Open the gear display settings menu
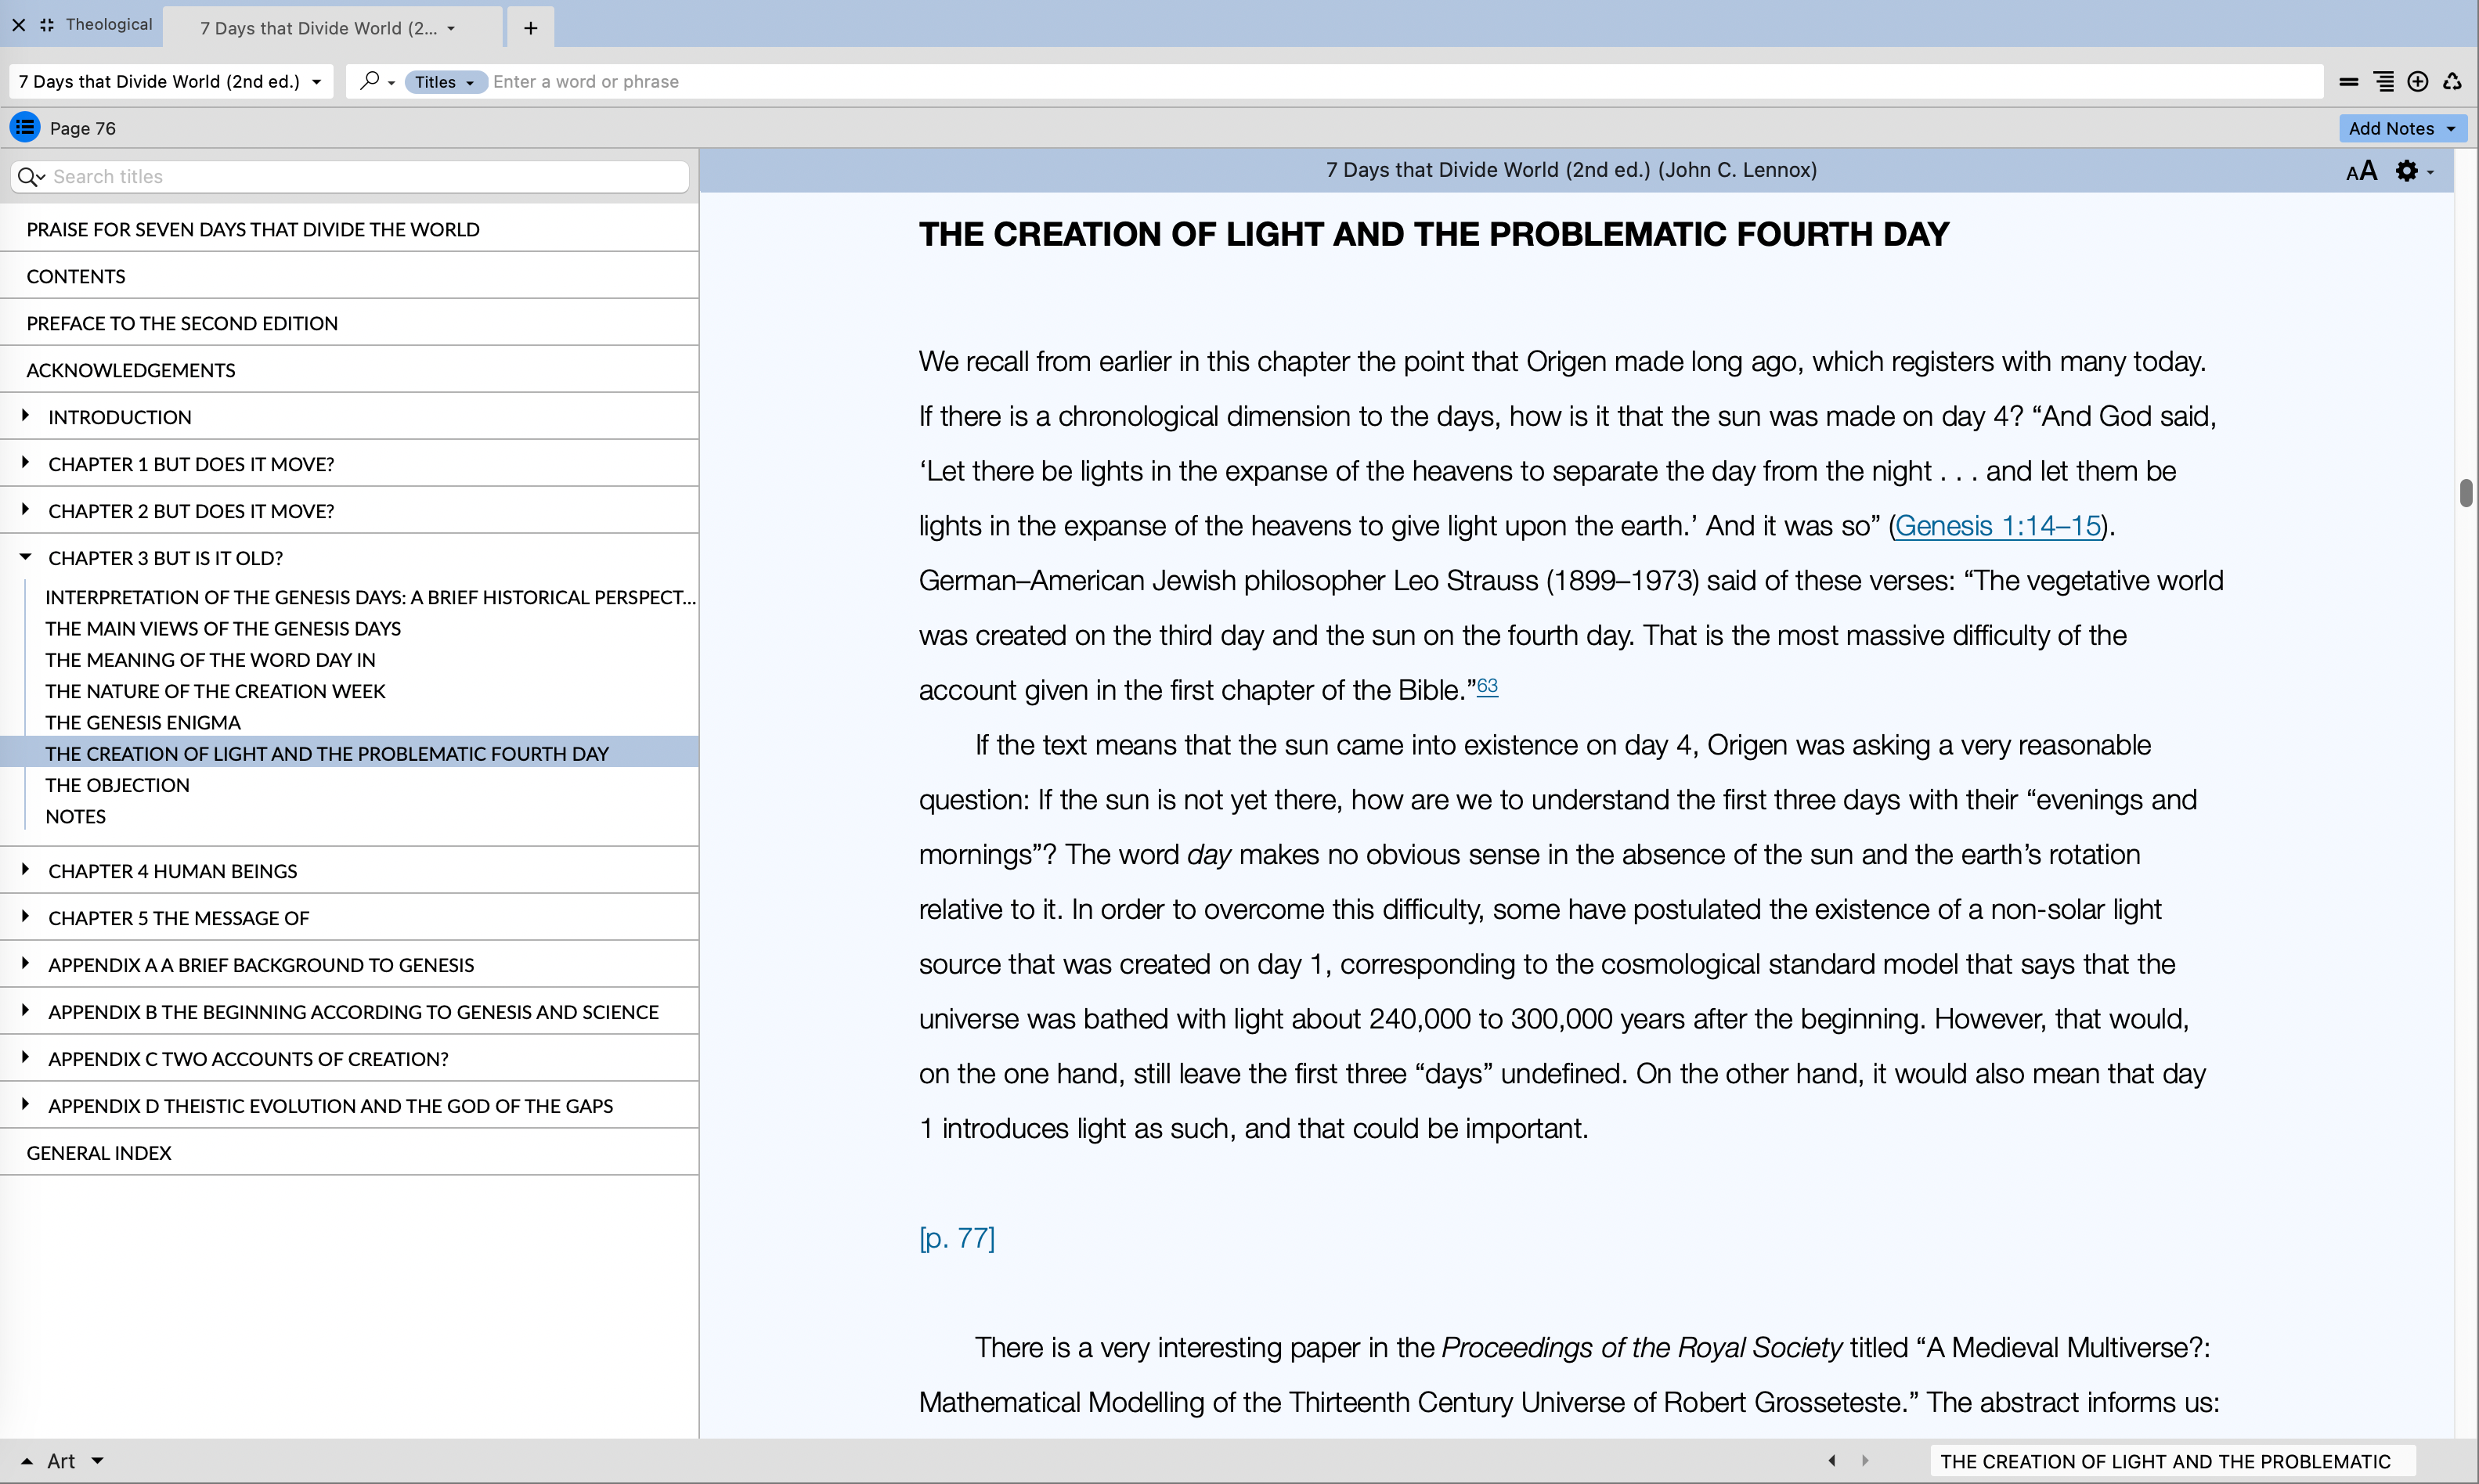This screenshot has width=2479, height=1484. (2414, 171)
